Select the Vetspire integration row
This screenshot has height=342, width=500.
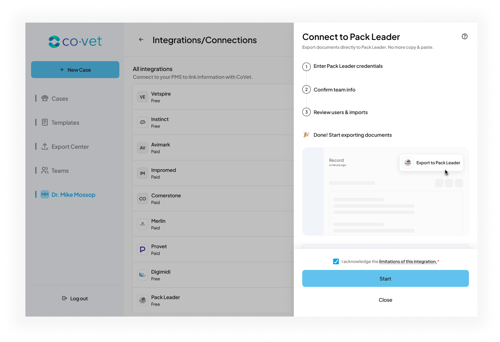(x=213, y=97)
